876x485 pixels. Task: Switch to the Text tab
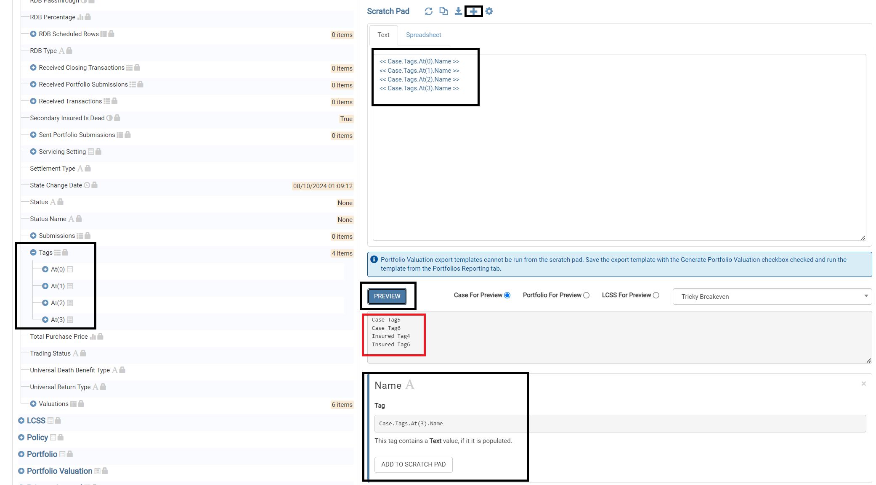click(x=383, y=35)
